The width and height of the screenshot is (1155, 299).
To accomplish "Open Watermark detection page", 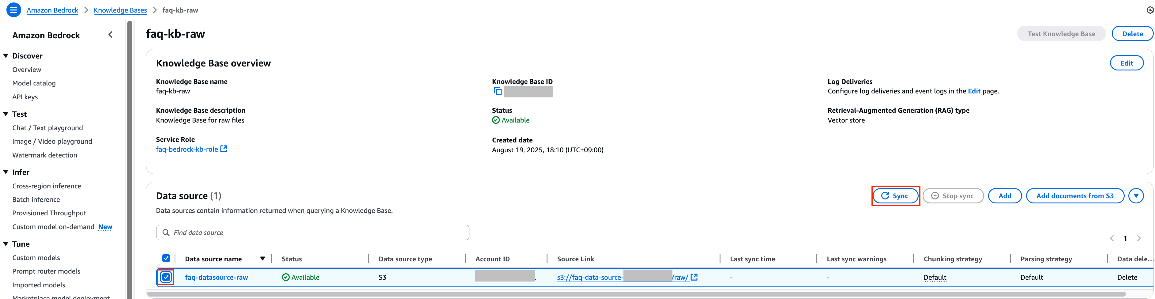I will coord(45,155).
